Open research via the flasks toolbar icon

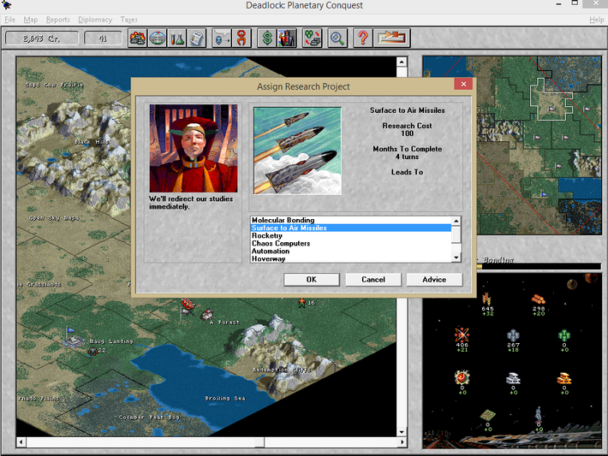coord(176,38)
